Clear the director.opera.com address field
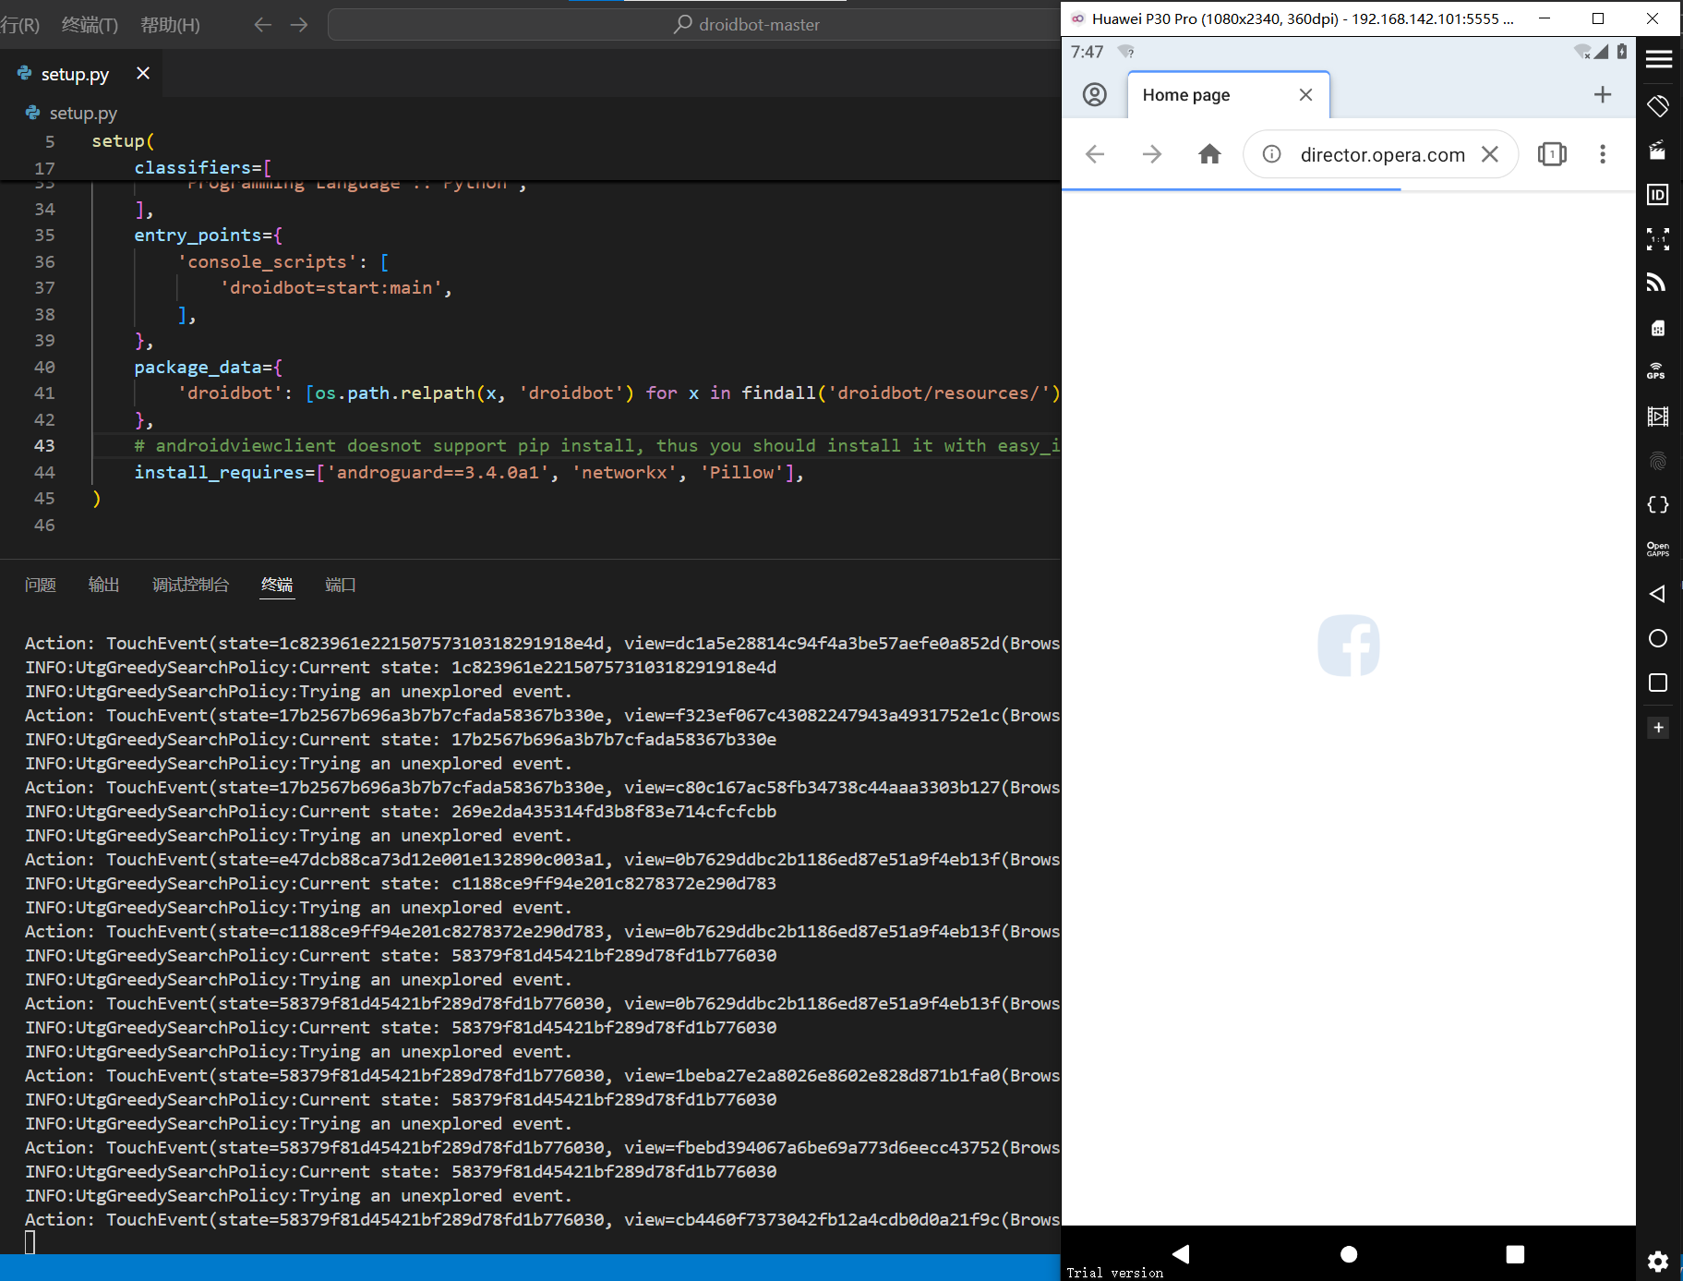 coord(1490,154)
